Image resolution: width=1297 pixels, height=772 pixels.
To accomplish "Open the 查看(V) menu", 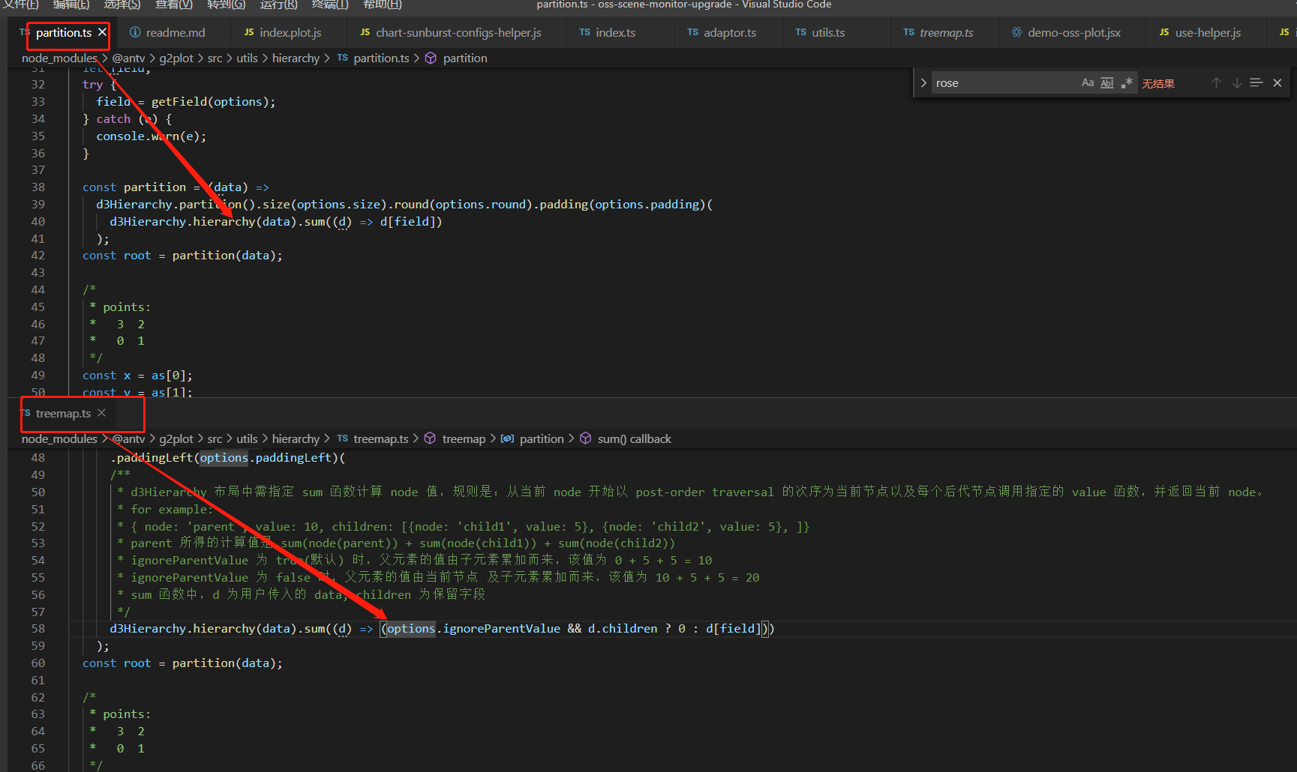I will [x=173, y=5].
